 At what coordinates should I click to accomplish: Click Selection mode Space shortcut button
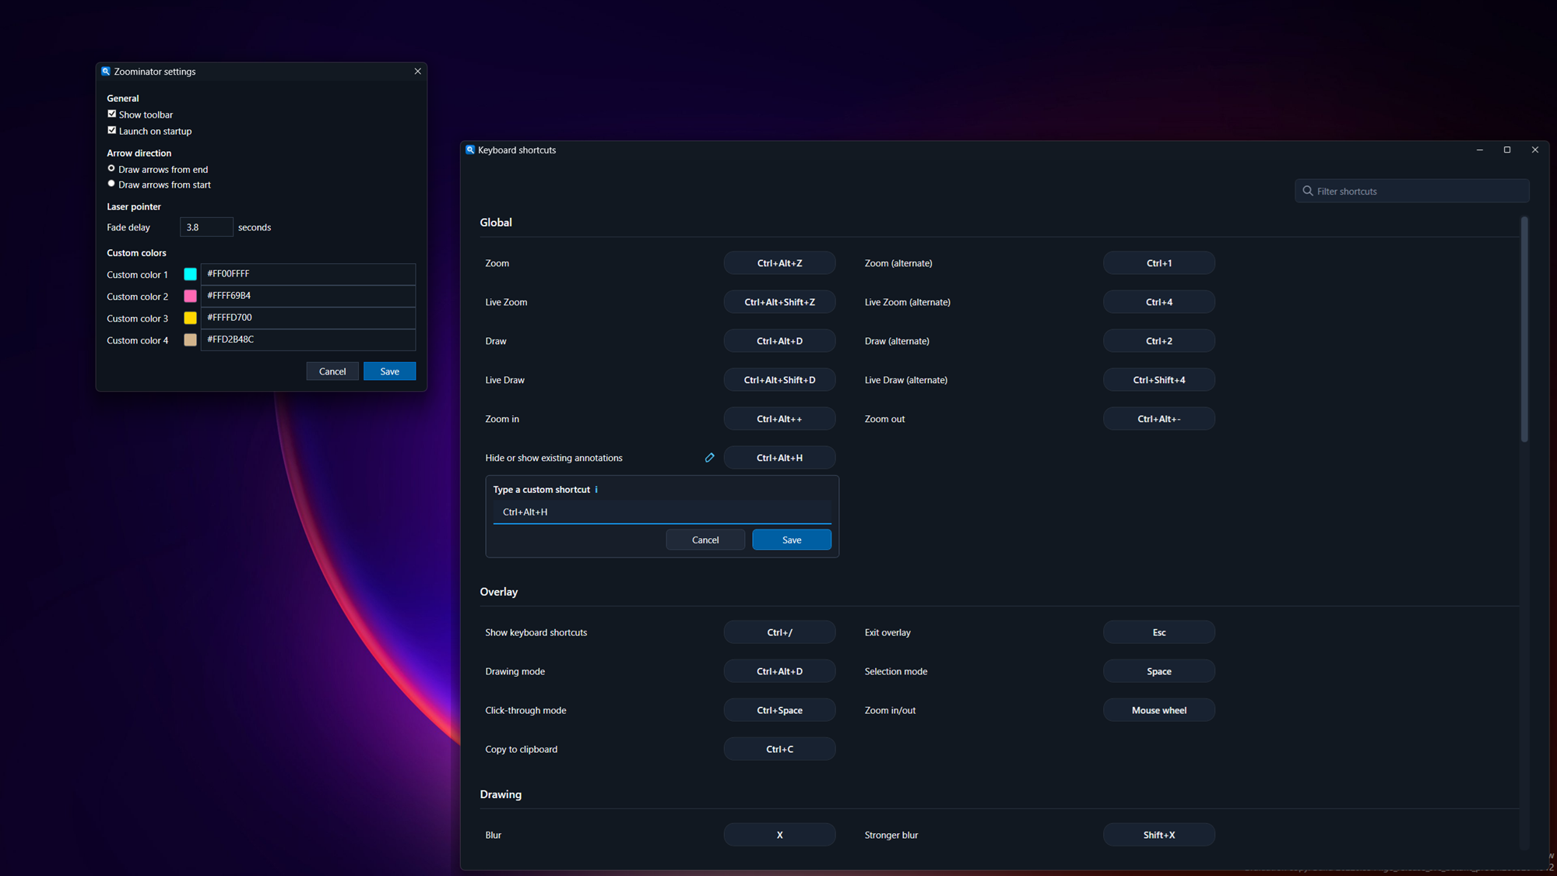[x=1159, y=671]
